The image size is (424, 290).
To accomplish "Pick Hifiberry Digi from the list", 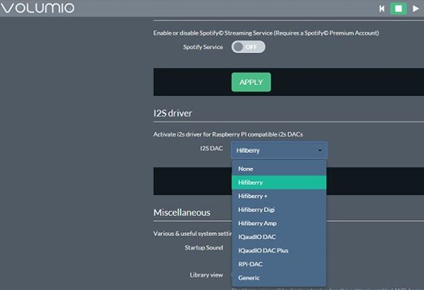I will [279, 210].
